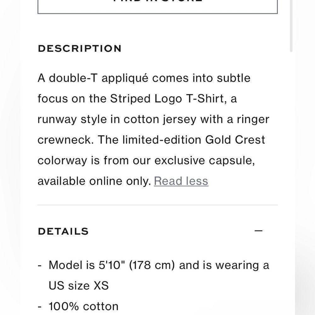Image resolution: width=315 pixels, height=315 pixels.
Task: Click the Read less link
Action: pyautogui.click(x=181, y=181)
